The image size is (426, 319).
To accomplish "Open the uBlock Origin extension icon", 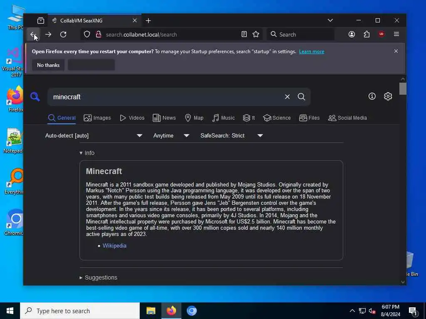I will [x=381, y=34].
